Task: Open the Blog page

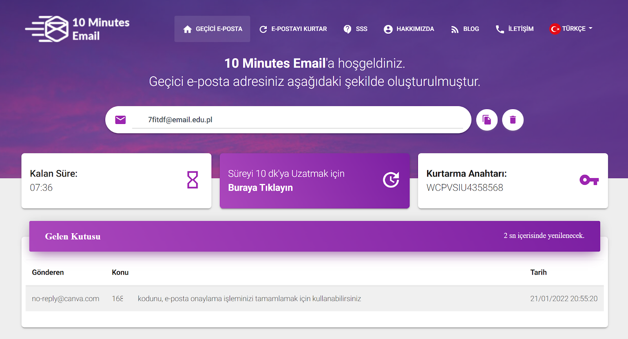Action: point(465,29)
